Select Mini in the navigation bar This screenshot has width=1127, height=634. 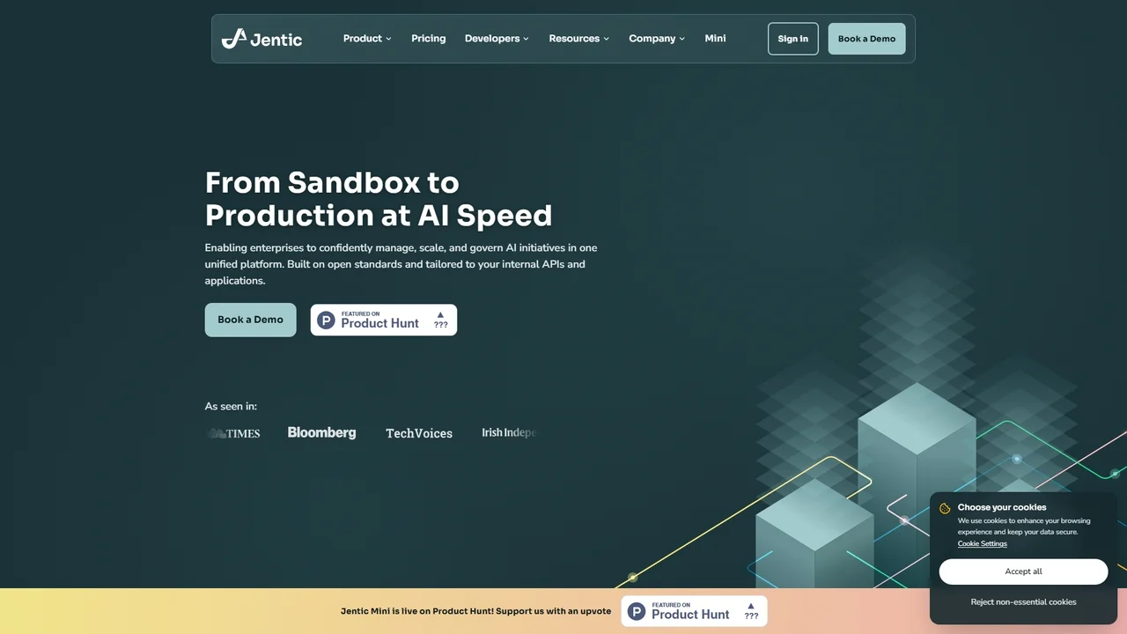point(715,39)
